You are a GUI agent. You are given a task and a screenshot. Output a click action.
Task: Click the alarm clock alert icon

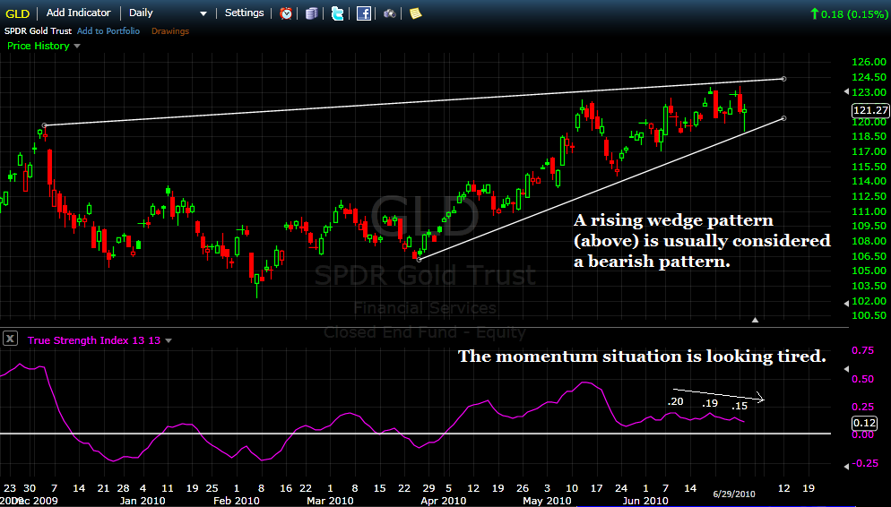click(286, 13)
